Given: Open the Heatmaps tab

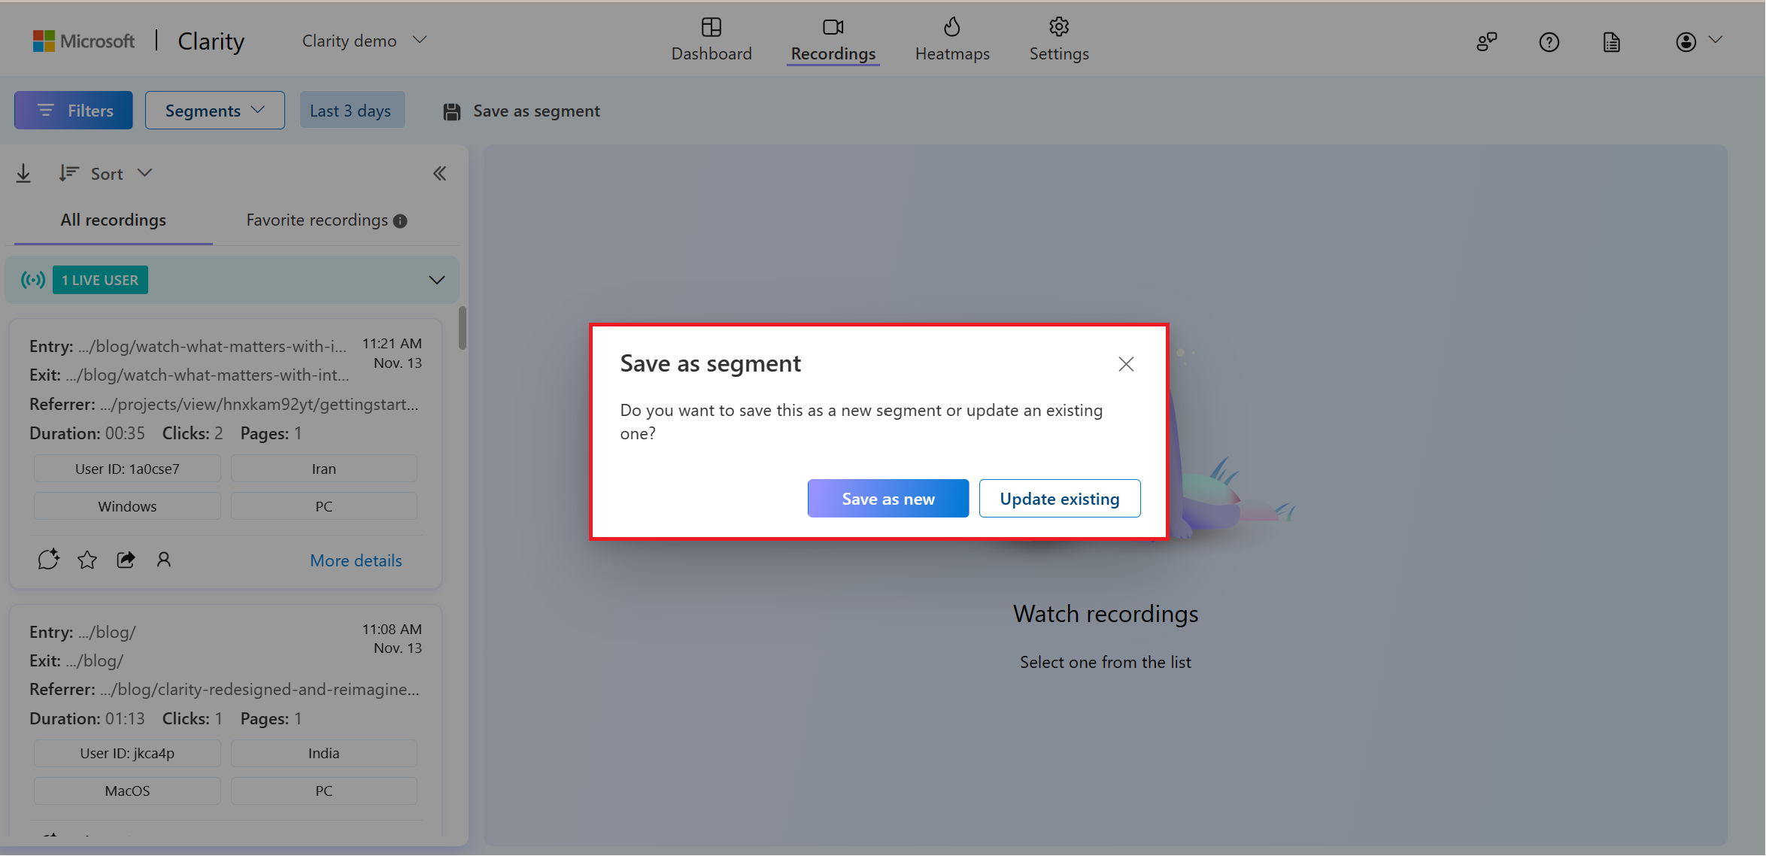Looking at the screenshot, I should point(952,40).
